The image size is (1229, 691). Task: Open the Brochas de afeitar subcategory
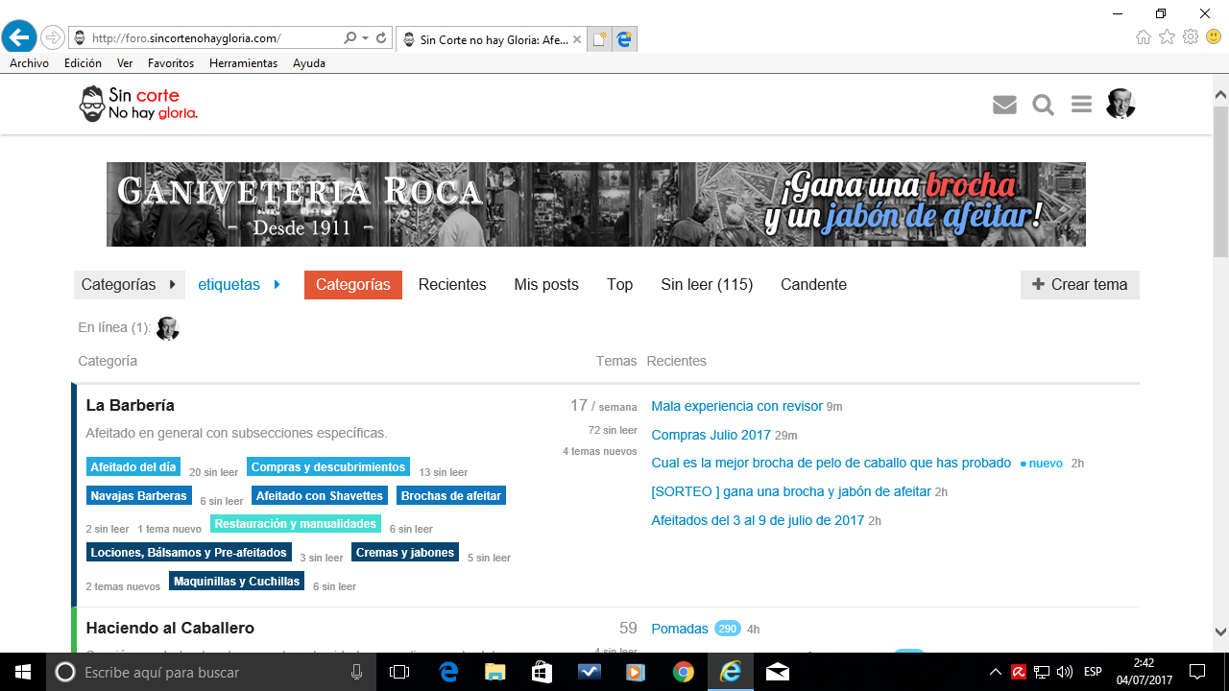point(451,496)
